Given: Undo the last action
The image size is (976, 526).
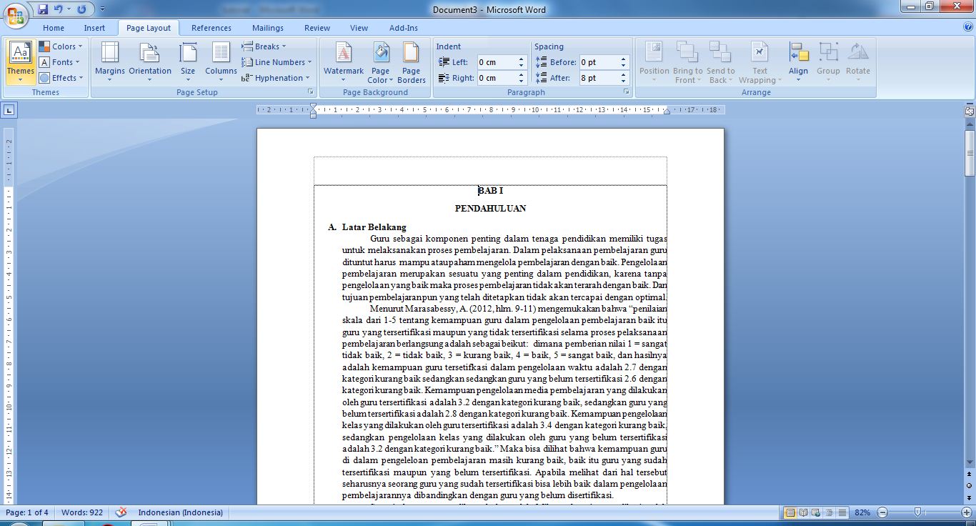Looking at the screenshot, I should coord(59,10).
